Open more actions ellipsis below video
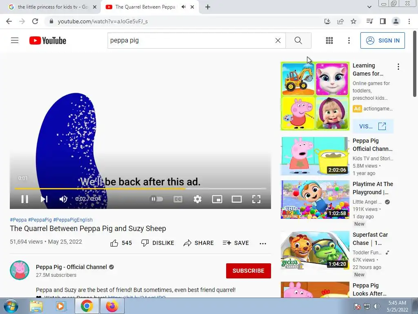The width and height of the screenshot is (418, 314). point(263,243)
